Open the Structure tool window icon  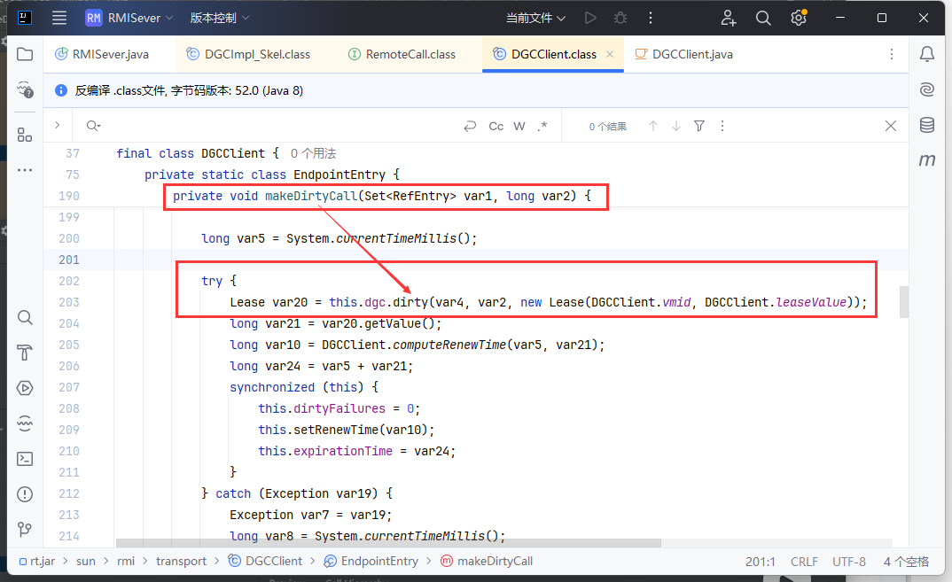25,135
